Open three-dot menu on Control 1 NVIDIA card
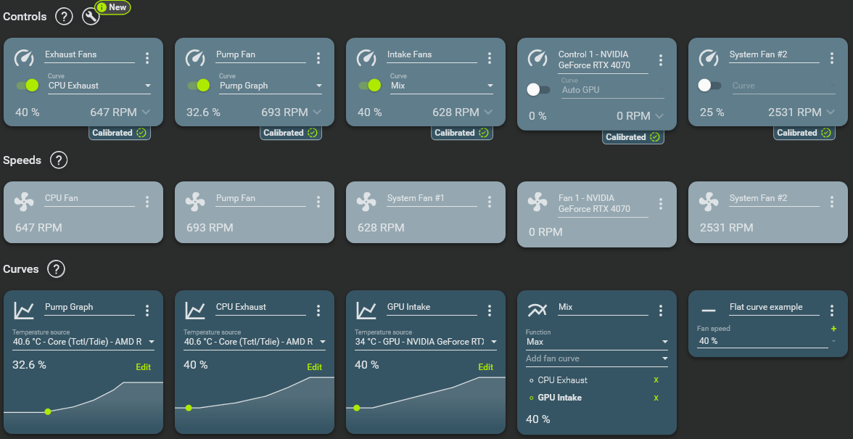853x439 pixels. (x=661, y=60)
